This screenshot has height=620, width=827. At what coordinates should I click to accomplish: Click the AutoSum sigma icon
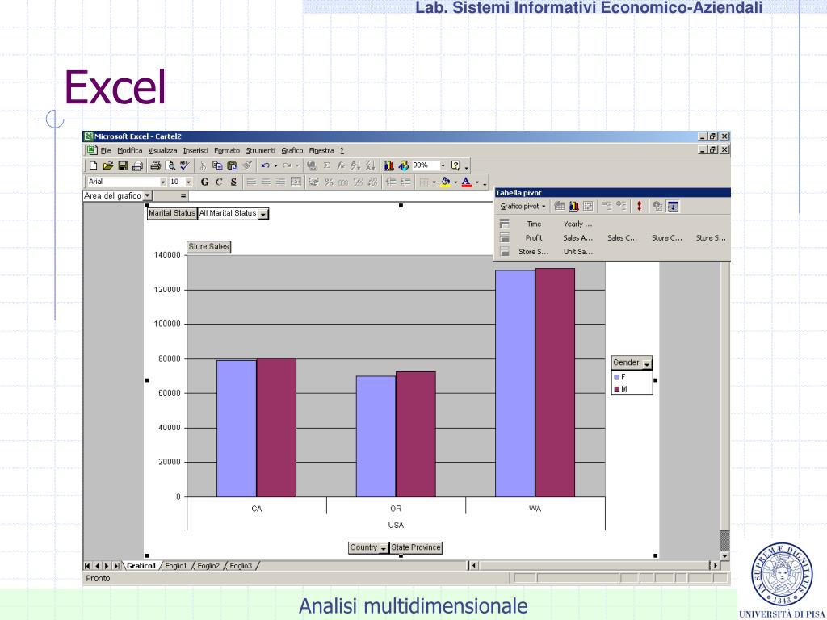pos(326,165)
